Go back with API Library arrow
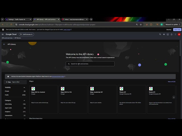The width and height of the screenshot is (182, 136). 4,44
